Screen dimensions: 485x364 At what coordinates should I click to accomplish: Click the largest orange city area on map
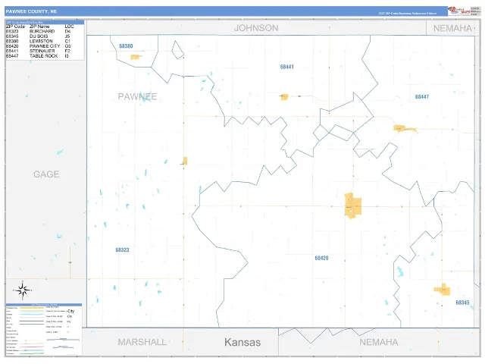click(x=353, y=206)
